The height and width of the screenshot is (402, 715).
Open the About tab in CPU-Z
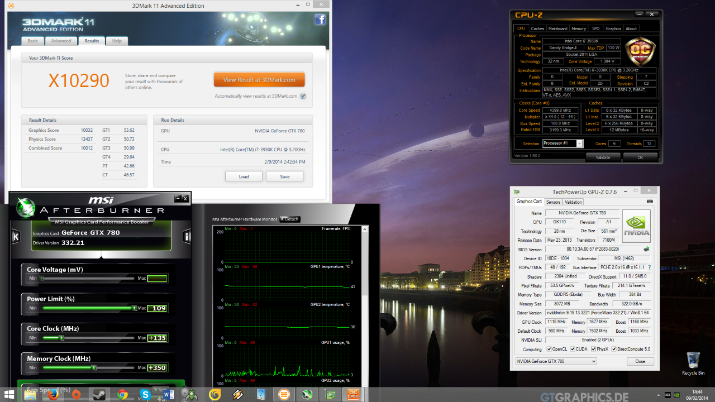[631, 28]
